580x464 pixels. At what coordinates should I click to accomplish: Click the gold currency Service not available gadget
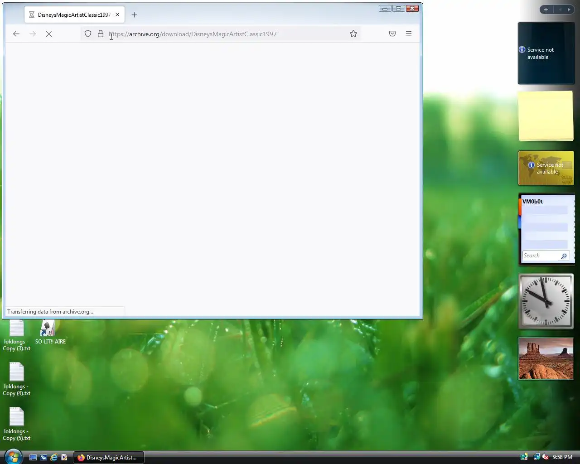click(x=546, y=168)
